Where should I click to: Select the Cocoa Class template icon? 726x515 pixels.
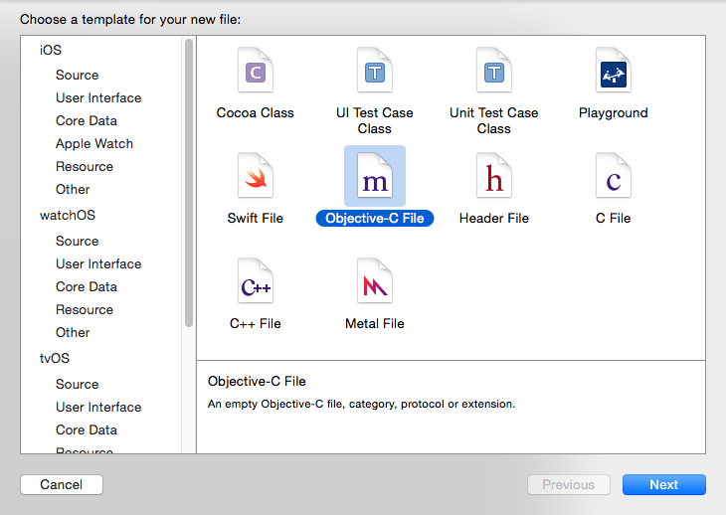[256, 70]
